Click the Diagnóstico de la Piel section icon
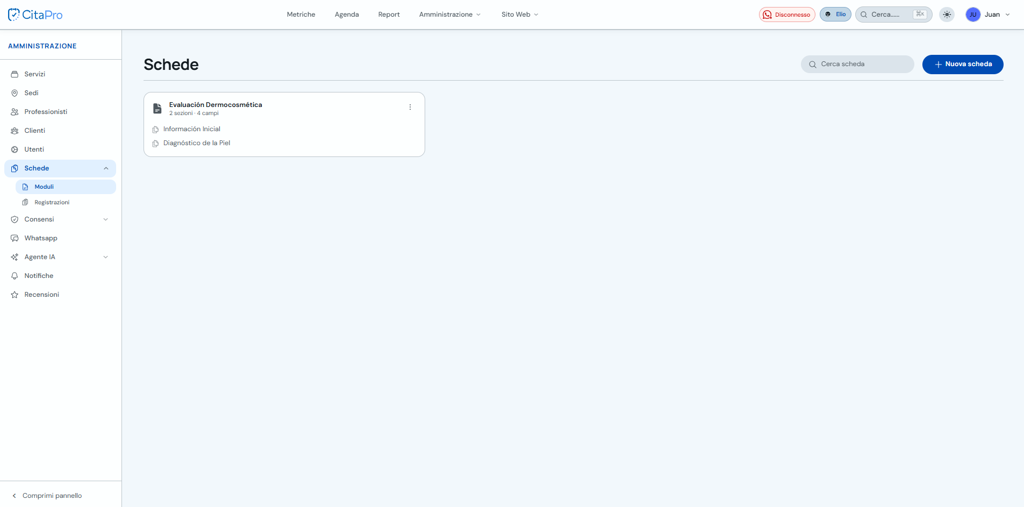Screen dimensions: 1024x507 pos(155,144)
